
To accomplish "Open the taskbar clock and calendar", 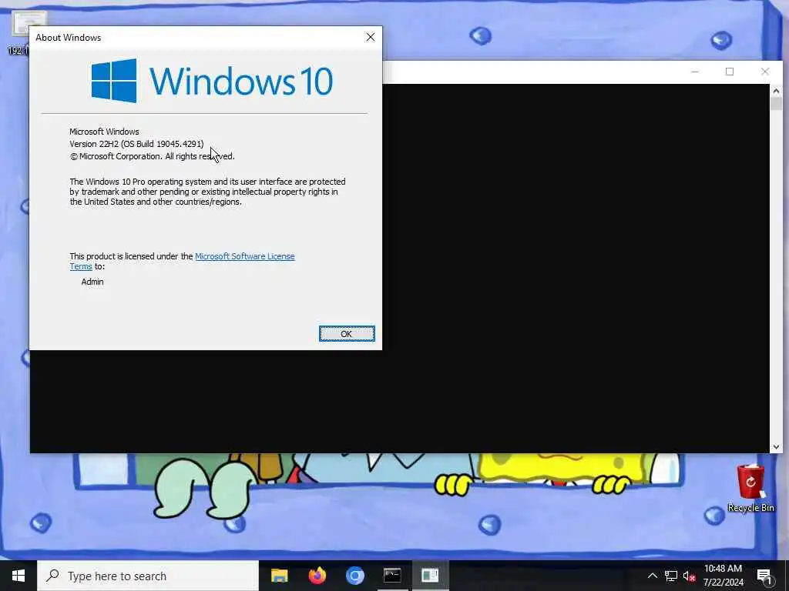I will [723, 576].
